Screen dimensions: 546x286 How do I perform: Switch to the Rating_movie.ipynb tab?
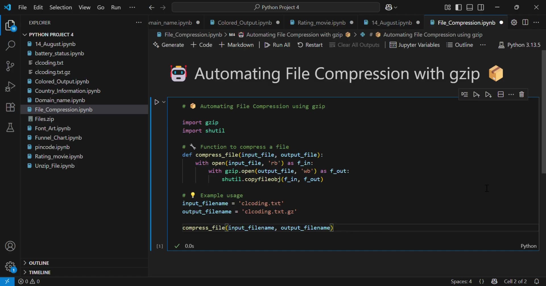[x=321, y=22]
